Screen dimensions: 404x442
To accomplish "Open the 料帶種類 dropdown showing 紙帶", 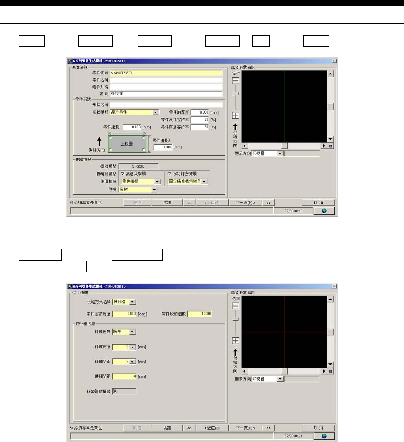I will [x=133, y=332].
